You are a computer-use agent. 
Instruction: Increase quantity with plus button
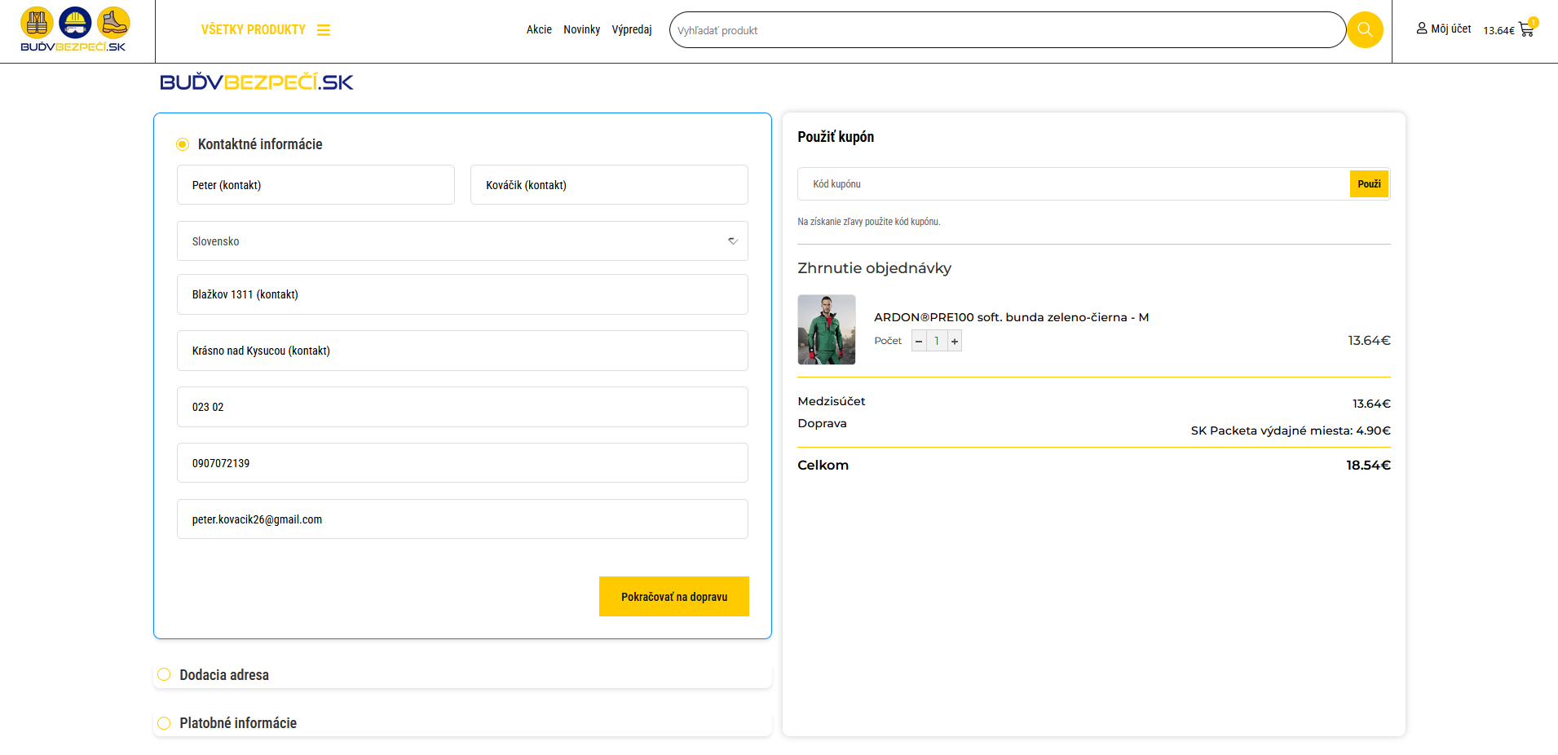[x=954, y=341]
